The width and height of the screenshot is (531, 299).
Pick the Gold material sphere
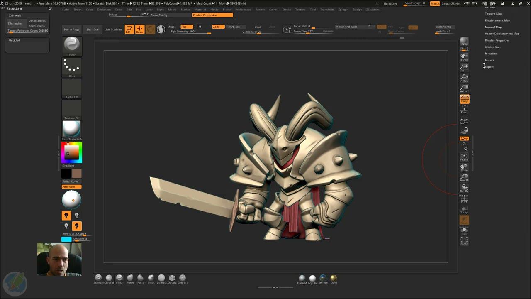click(x=334, y=278)
